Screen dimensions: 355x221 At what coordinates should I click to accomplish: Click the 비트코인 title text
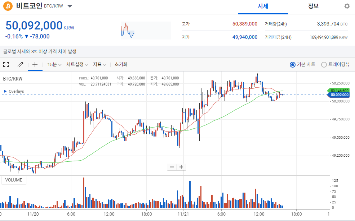(29, 6)
